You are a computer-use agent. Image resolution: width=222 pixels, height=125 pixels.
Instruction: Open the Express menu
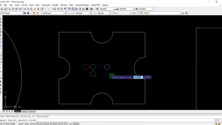(x=105, y=5)
